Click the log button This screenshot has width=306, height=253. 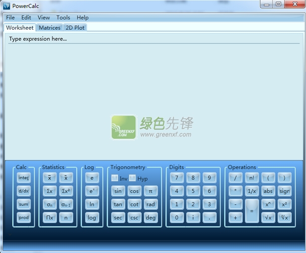click(x=92, y=218)
